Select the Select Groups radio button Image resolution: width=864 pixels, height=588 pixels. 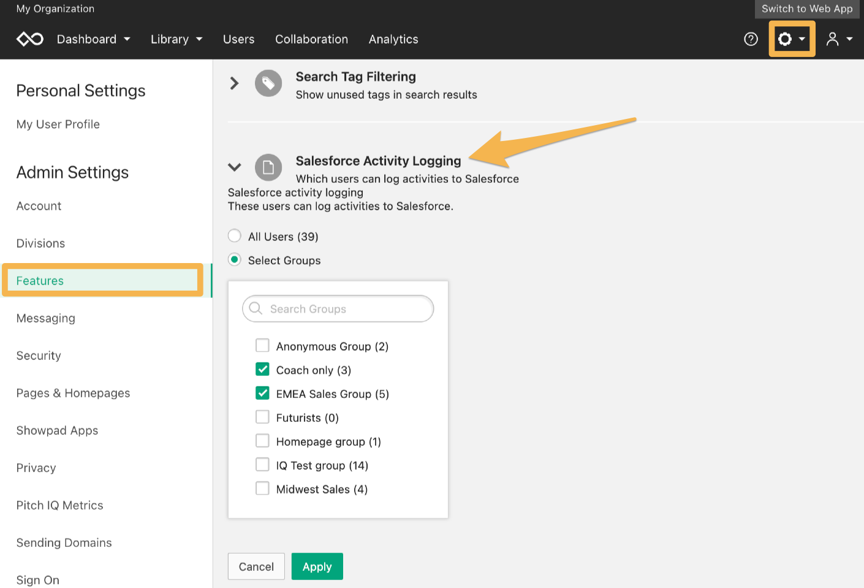[234, 260]
